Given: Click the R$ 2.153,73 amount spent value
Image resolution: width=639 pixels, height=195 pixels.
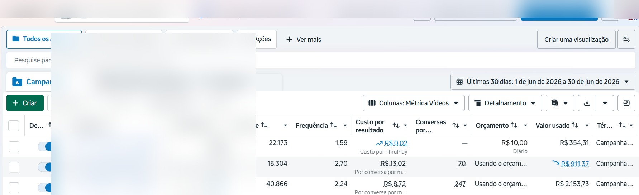Looking at the screenshot, I should click(x=572, y=184).
